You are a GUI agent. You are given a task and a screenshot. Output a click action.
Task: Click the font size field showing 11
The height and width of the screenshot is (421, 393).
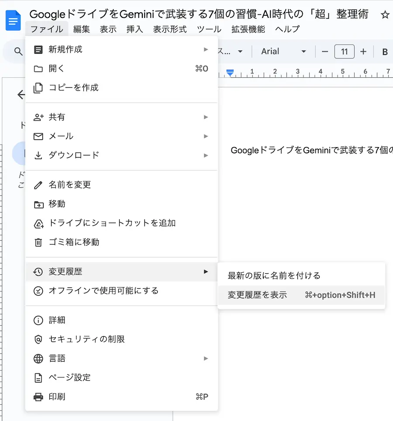tap(345, 51)
